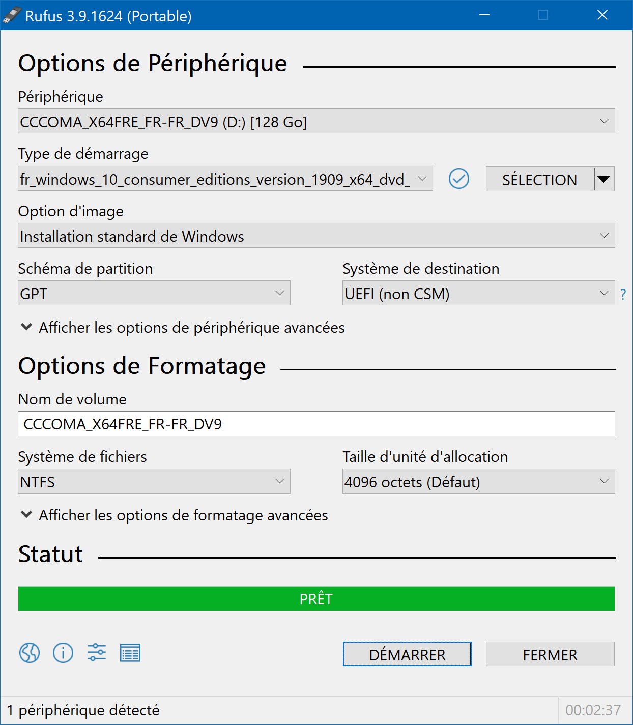Open the Système de destination UEFI dropdown
Viewport: 633px width, 725px height.
479,293
